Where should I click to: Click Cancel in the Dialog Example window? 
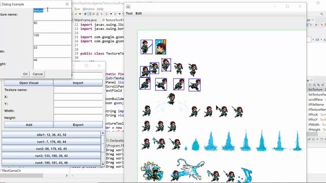(38, 74)
